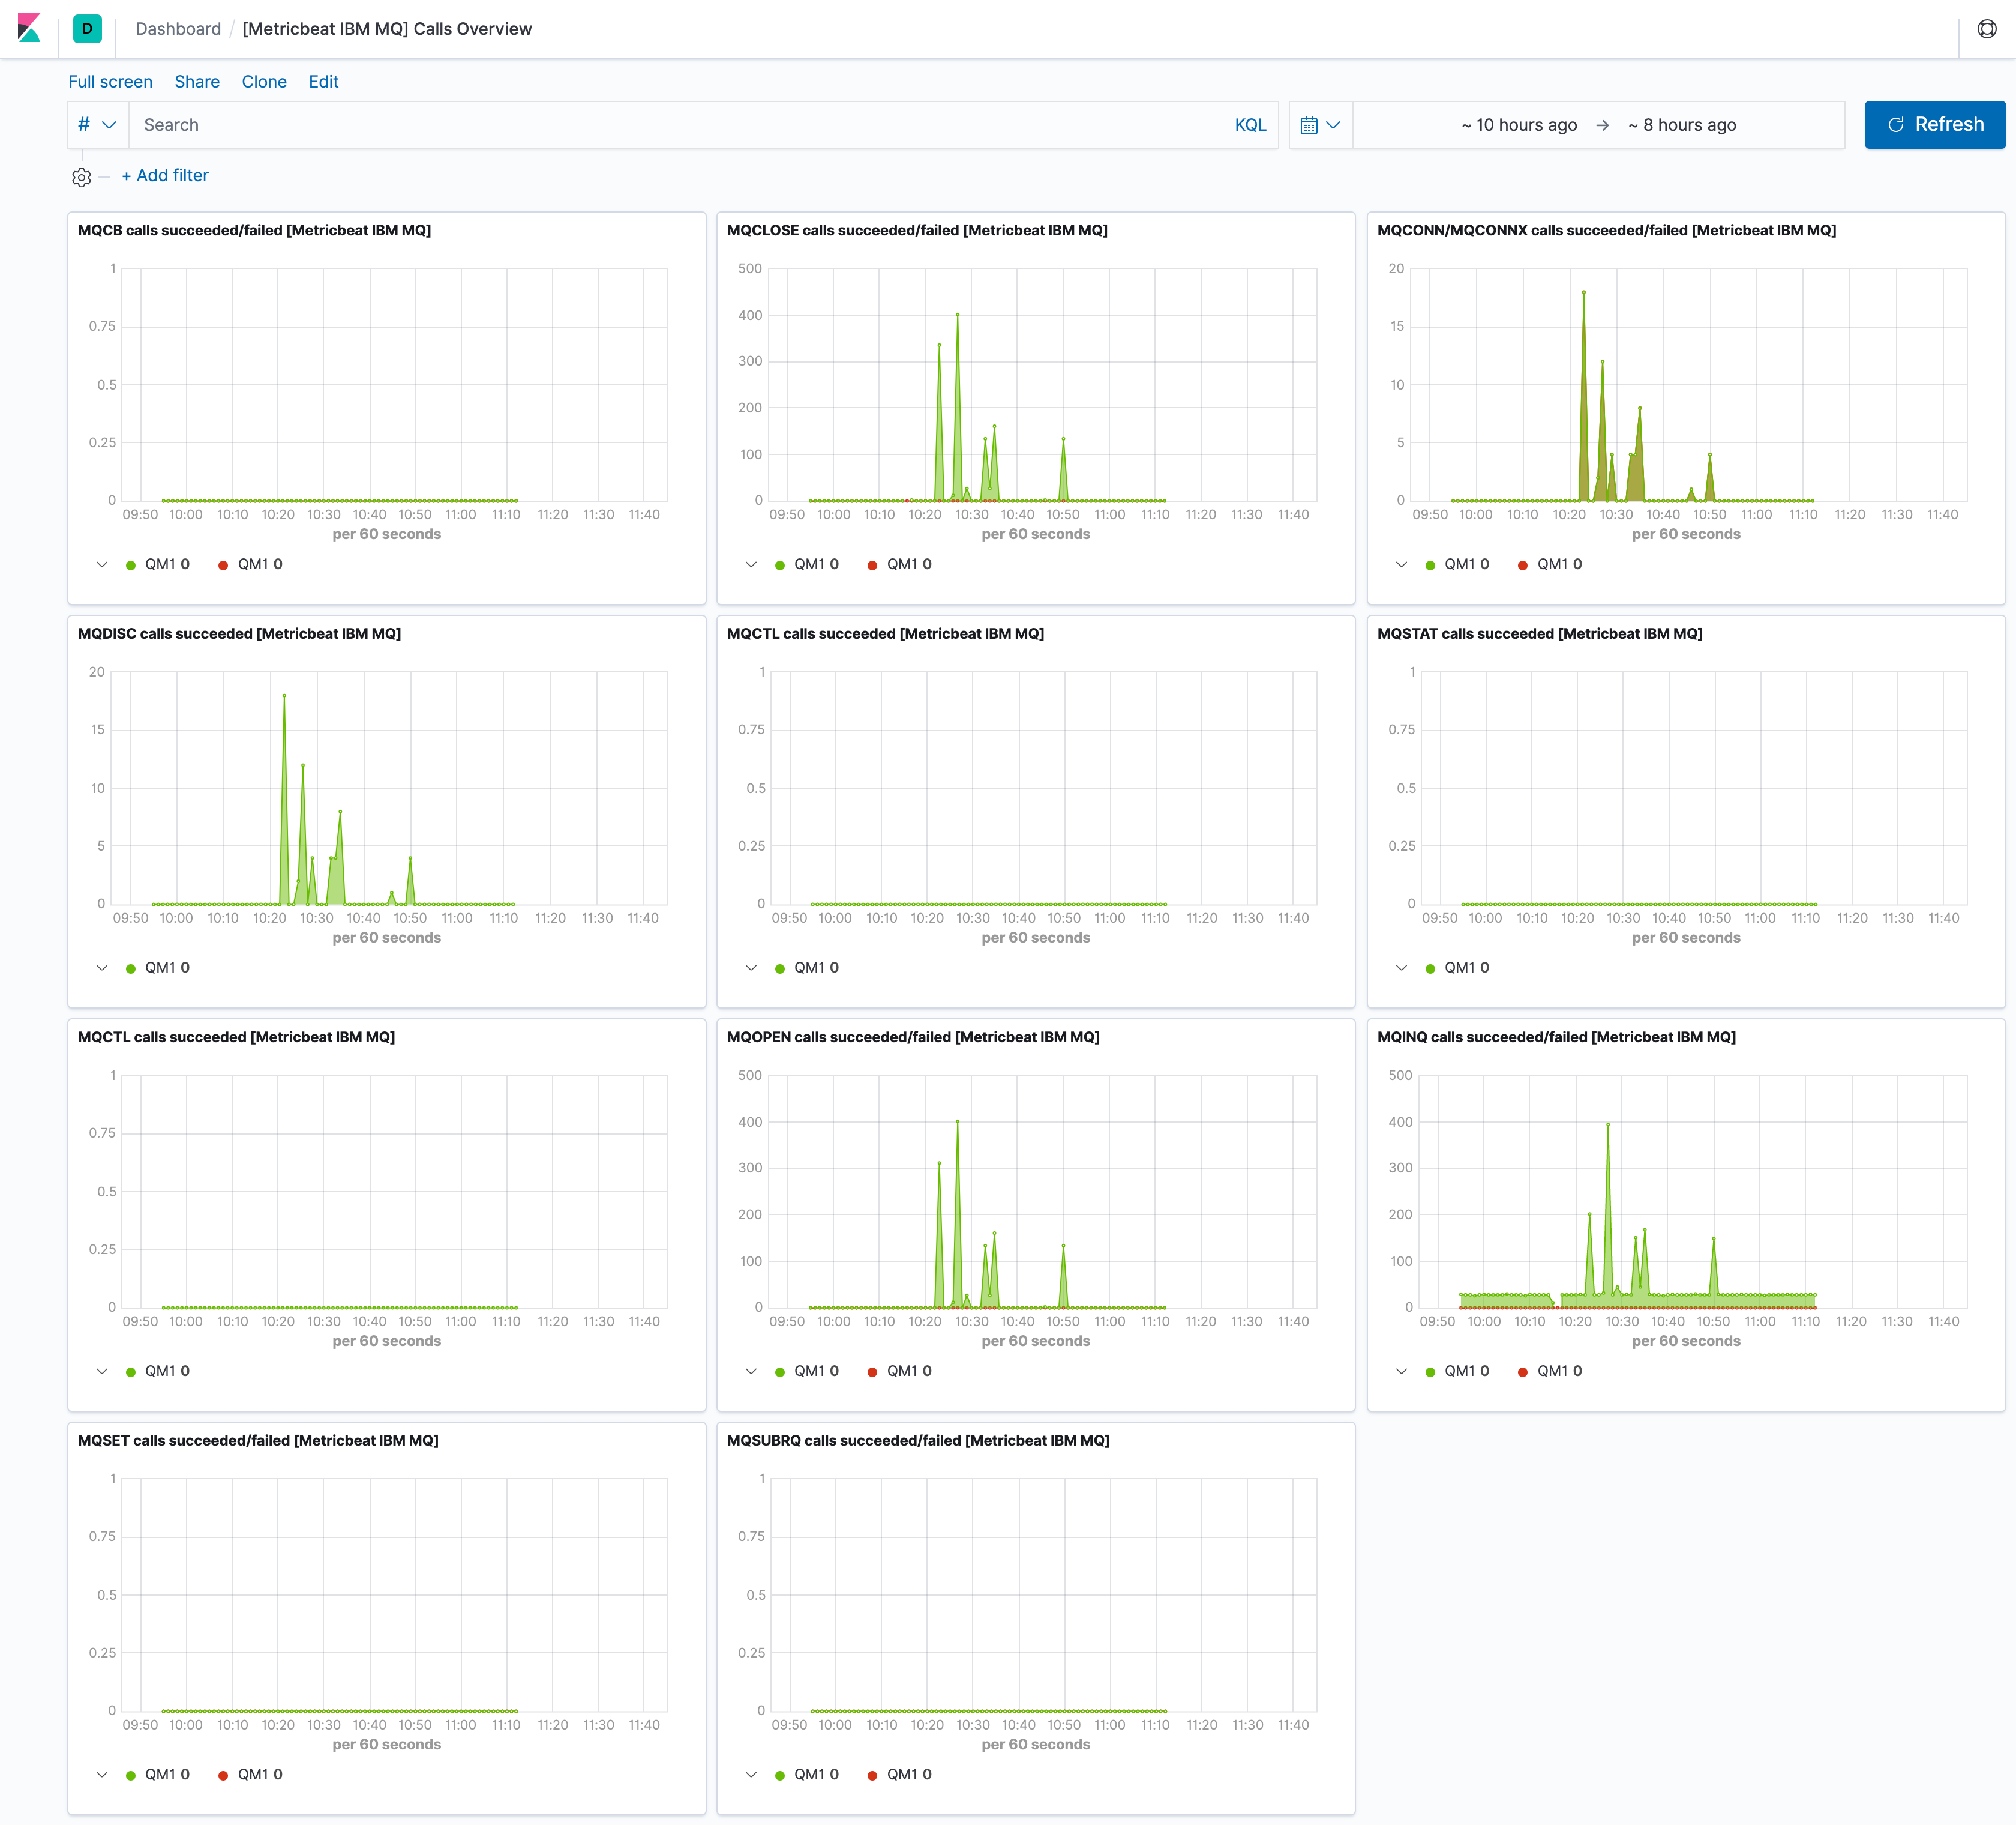Viewport: 2016px width, 1825px height.
Task: Switch query language via KQL
Action: [1250, 125]
